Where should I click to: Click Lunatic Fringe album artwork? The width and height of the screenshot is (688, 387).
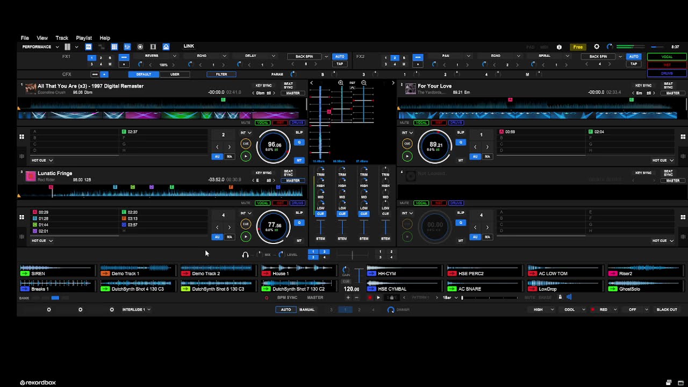coord(31,176)
